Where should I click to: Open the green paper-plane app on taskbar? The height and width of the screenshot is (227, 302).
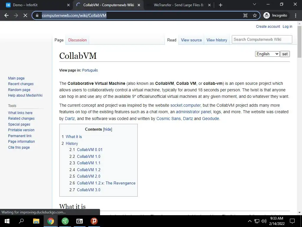65,221
